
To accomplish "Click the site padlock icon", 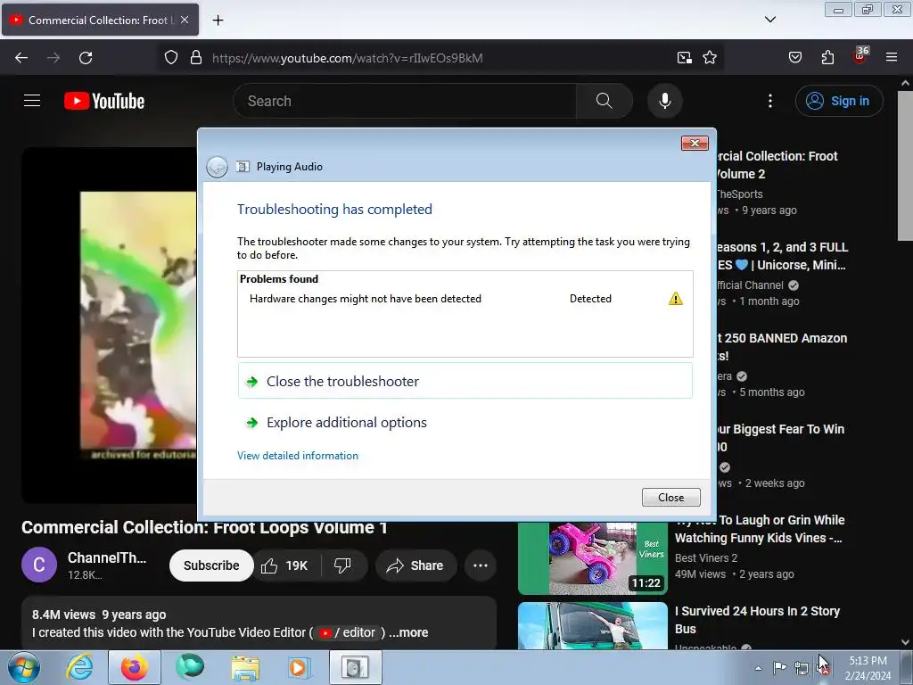I will click(x=196, y=58).
